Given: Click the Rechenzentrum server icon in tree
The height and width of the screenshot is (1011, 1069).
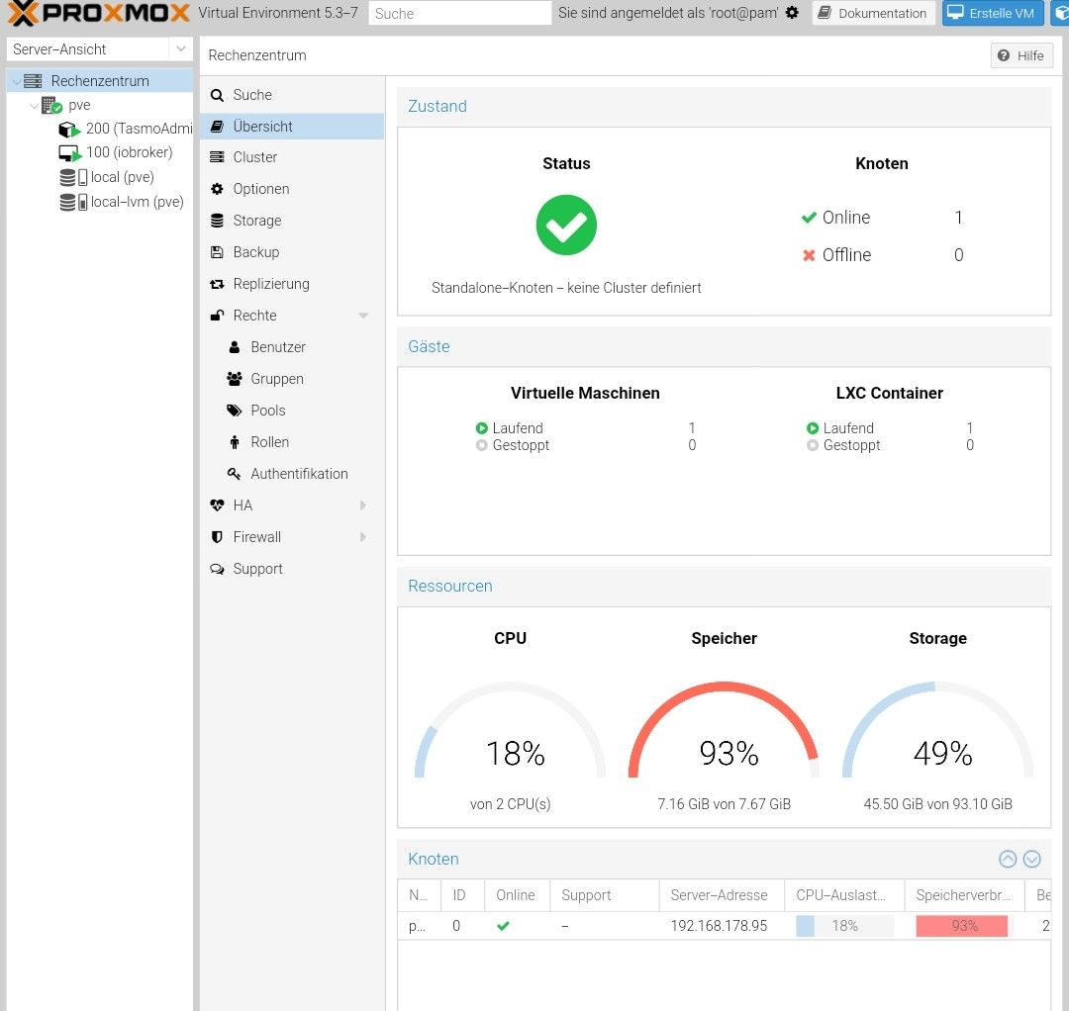Looking at the screenshot, I should [33, 81].
